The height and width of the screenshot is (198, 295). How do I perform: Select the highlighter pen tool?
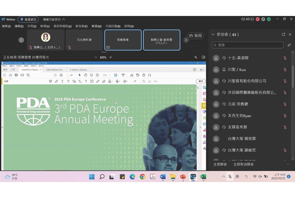[x=56, y=81]
